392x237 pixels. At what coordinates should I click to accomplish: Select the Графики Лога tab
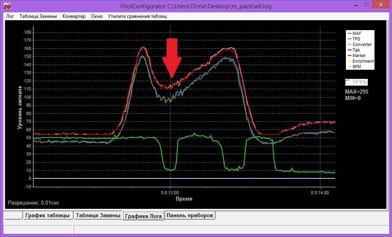click(x=144, y=216)
